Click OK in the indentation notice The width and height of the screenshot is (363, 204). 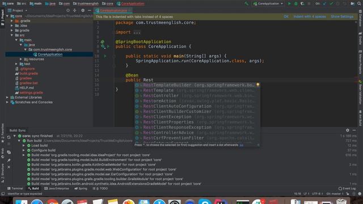point(286,16)
